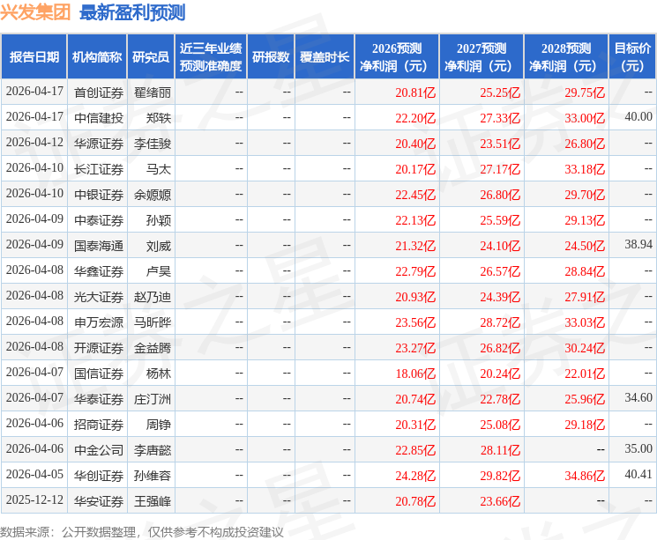Click 中金公司 institution cell
Screen dimensions: 657x540
pyautogui.click(x=99, y=450)
